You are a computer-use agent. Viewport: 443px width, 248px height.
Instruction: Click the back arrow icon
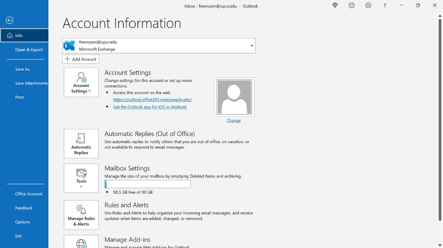(x=9, y=20)
